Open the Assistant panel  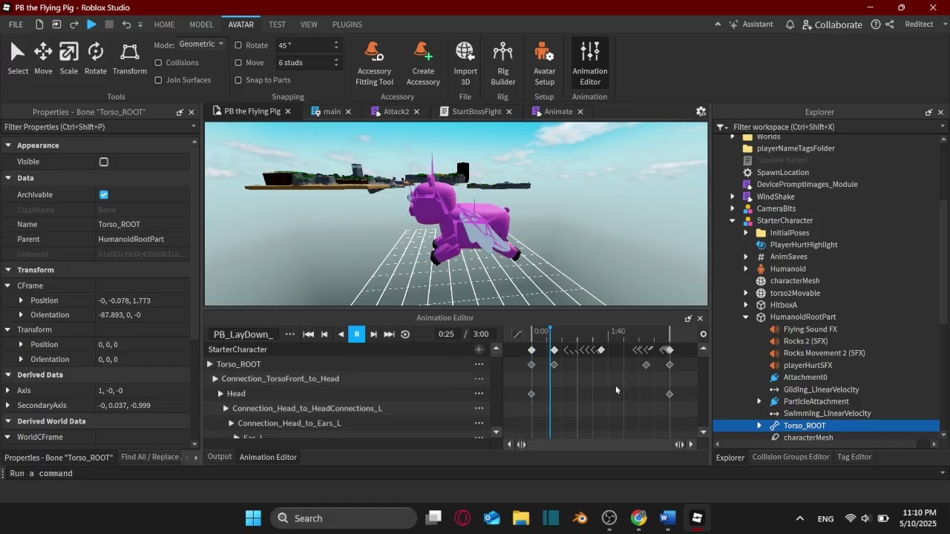751,24
